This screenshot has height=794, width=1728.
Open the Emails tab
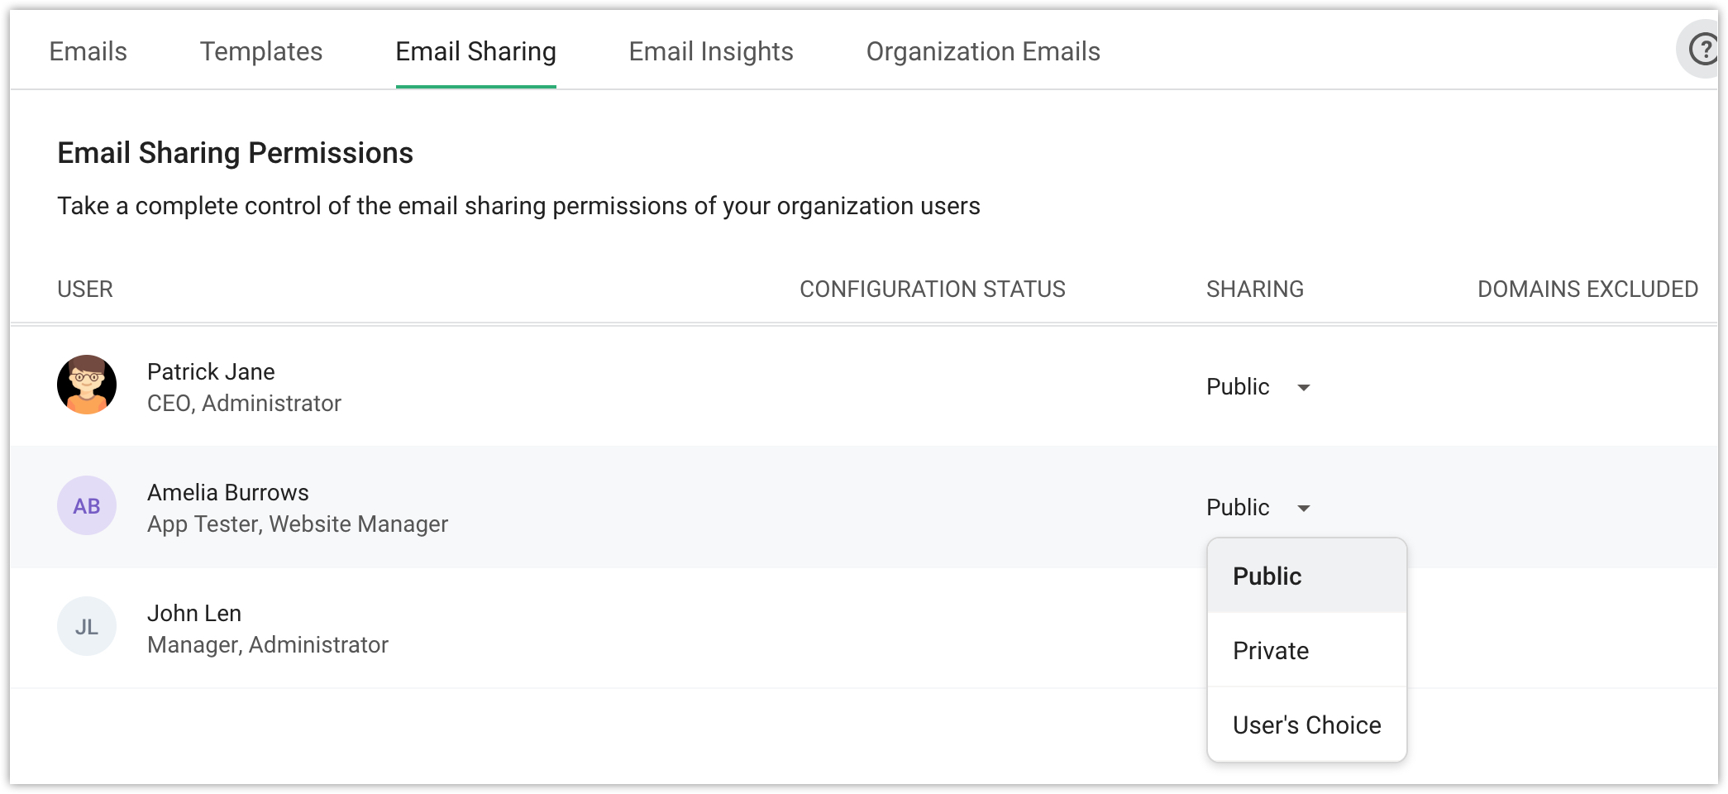click(x=88, y=51)
